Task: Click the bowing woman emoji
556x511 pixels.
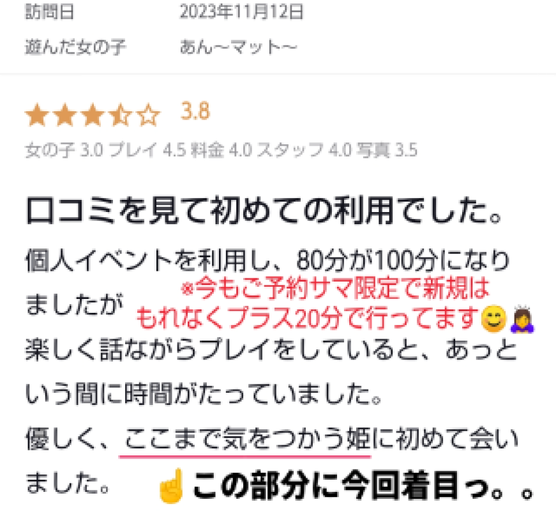Action: pyautogui.click(x=522, y=318)
